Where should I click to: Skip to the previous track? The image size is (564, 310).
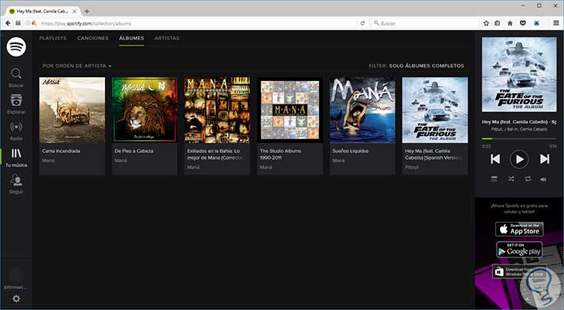tap(495, 159)
